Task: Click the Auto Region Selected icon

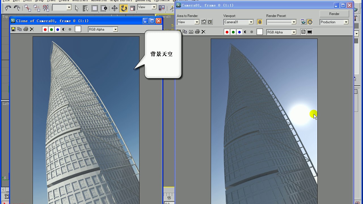Action: 210,22
